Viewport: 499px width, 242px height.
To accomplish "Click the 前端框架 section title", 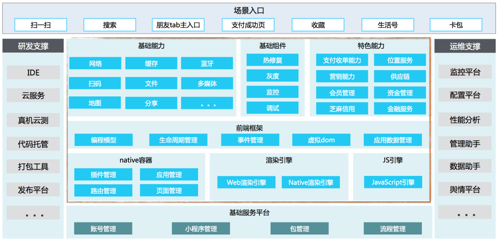I will pos(249,128).
